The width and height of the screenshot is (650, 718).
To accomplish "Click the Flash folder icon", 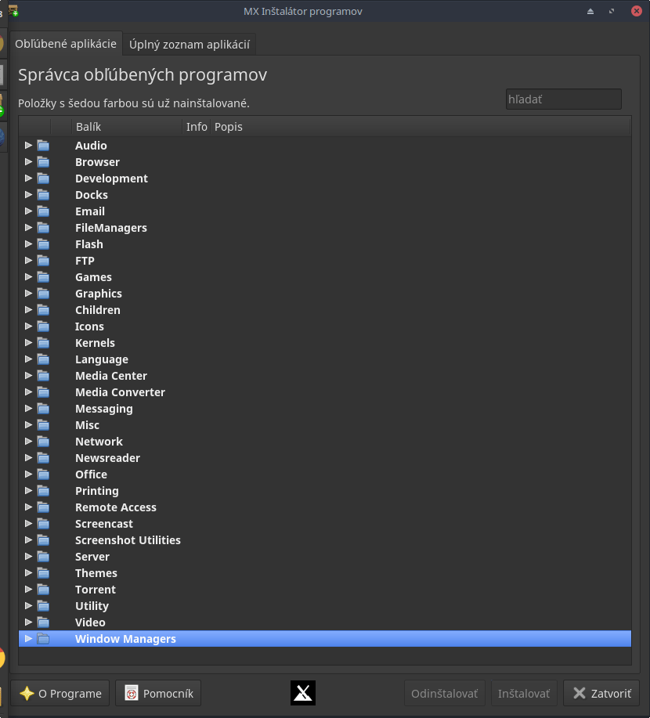I will [43, 244].
